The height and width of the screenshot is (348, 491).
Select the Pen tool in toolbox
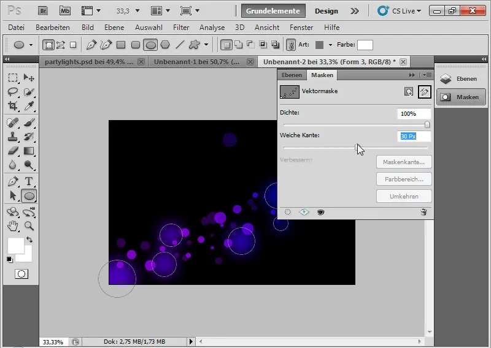point(13,181)
